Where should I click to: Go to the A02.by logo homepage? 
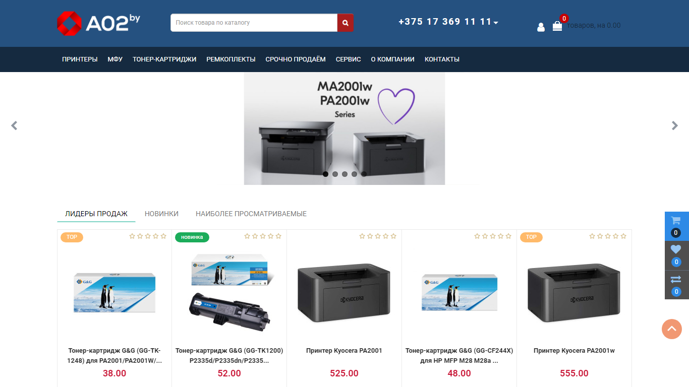(x=98, y=23)
